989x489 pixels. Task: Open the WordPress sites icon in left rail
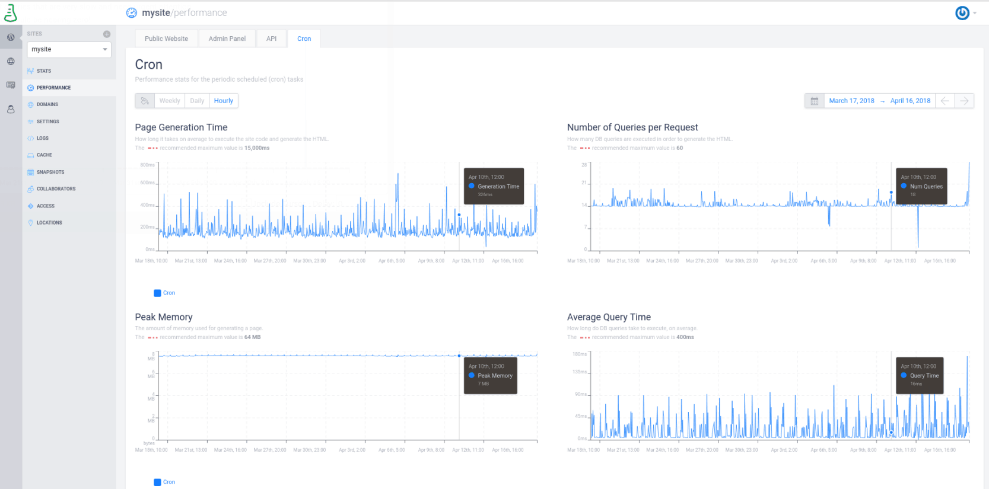coord(11,37)
